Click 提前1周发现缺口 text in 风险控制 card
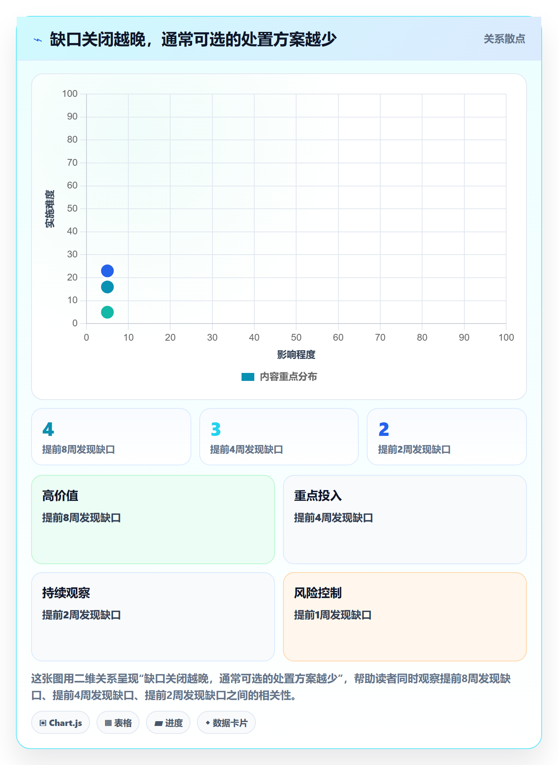 [x=333, y=615]
